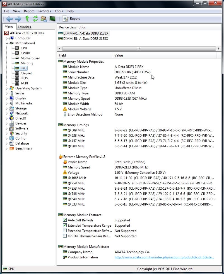The image size is (224, 274).
Task: Expand the Config tree node arrow
Action: point(7,139)
